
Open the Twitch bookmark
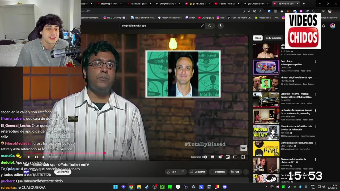click(190, 18)
